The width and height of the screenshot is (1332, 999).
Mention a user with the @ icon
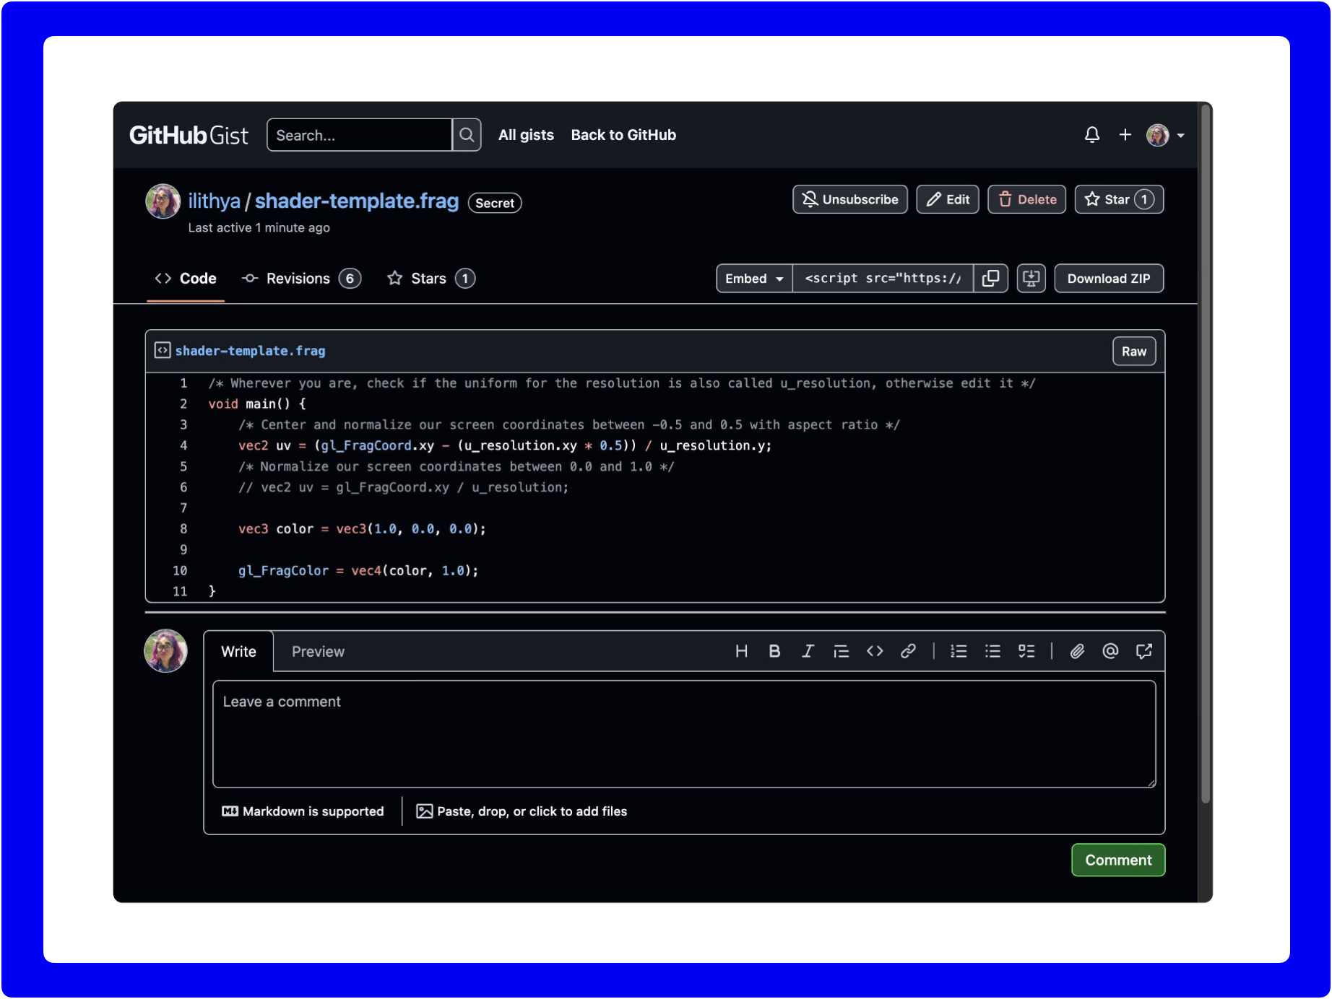(1110, 651)
